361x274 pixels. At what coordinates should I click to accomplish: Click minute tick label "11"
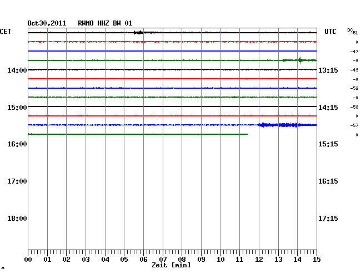coord(240,260)
